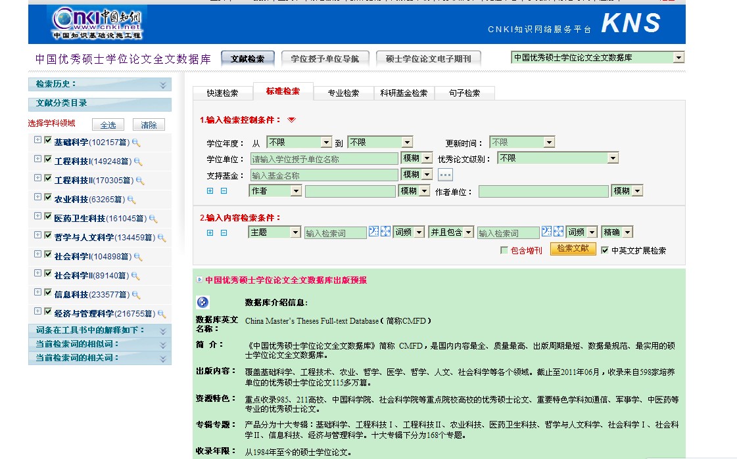Uncheck the 经济与管理科学 checkbox
Image resolution: width=737 pixels, height=459 pixels.
pos(48,311)
